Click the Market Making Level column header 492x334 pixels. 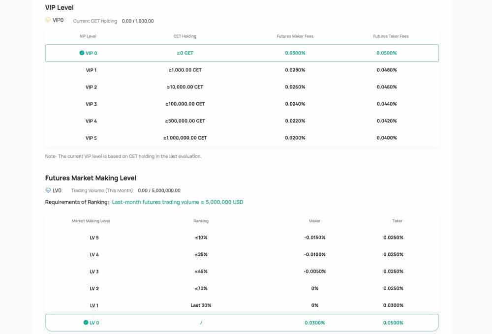click(x=91, y=221)
